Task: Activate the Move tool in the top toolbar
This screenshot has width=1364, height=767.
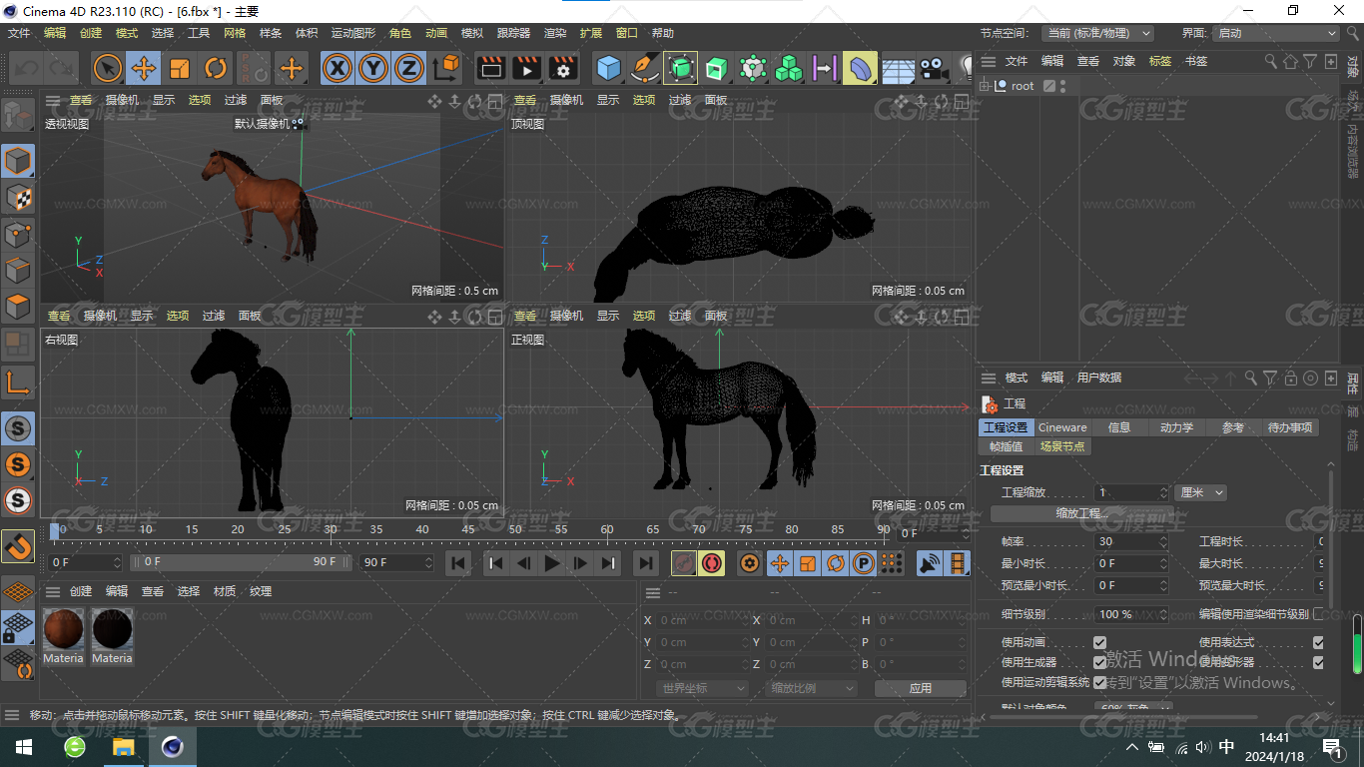Action: 144,68
